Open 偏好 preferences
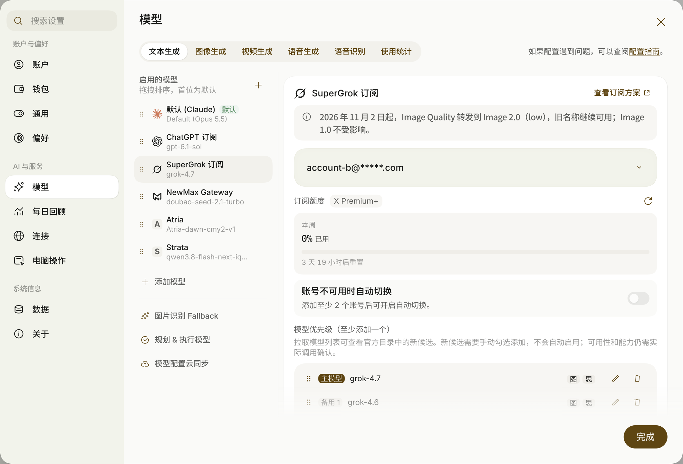 (x=62, y=138)
